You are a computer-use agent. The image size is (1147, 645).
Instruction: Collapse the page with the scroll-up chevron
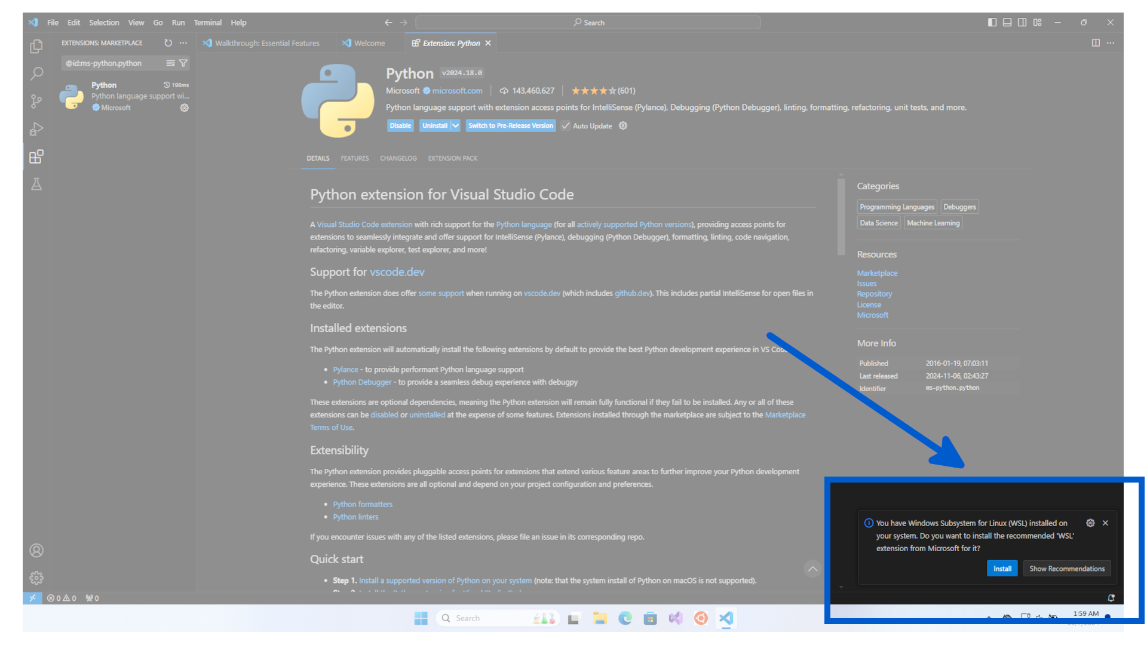[812, 569]
